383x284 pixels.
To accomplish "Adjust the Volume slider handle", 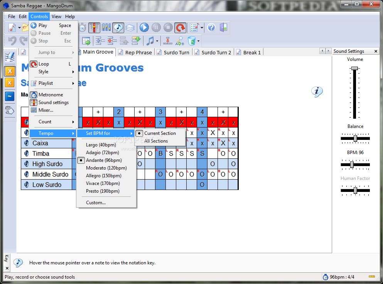I will pyautogui.click(x=355, y=68).
